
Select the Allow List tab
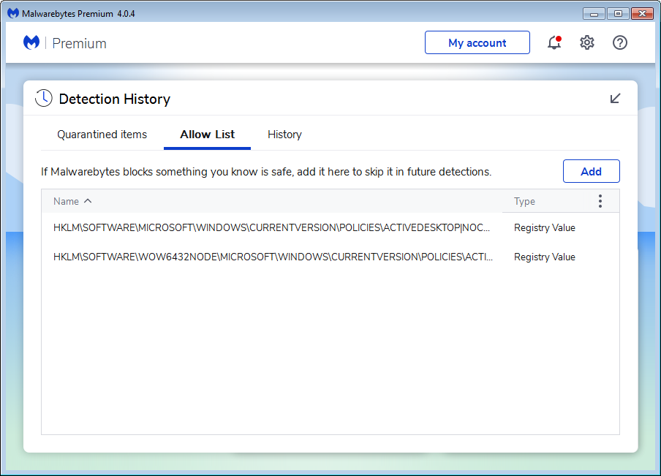207,135
